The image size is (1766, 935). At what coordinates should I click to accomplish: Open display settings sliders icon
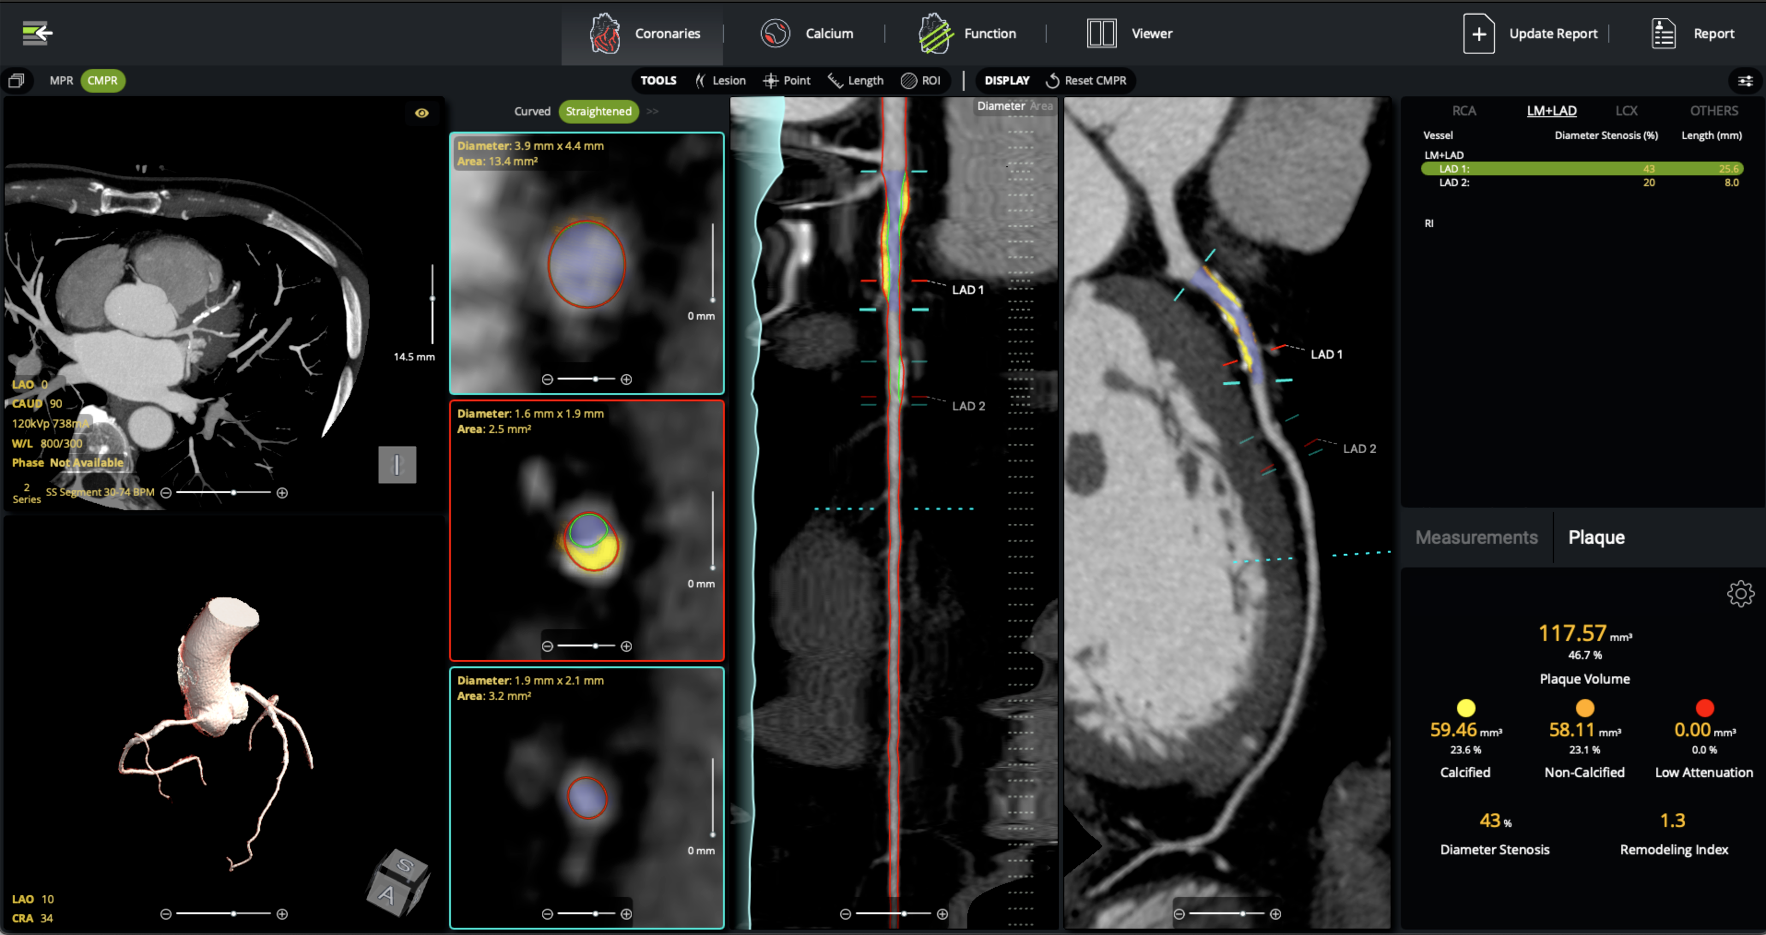(1745, 81)
